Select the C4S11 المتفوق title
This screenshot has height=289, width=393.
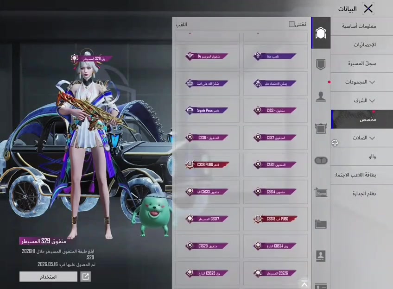pyautogui.click(x=275, y=164)
